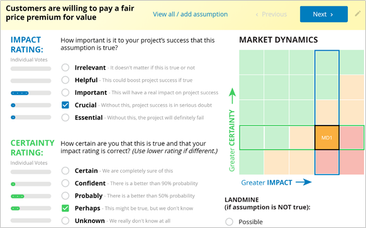Click the blue Greater Impact arrow
Viewport: 366px width, 228px height.
click(304, 182)
